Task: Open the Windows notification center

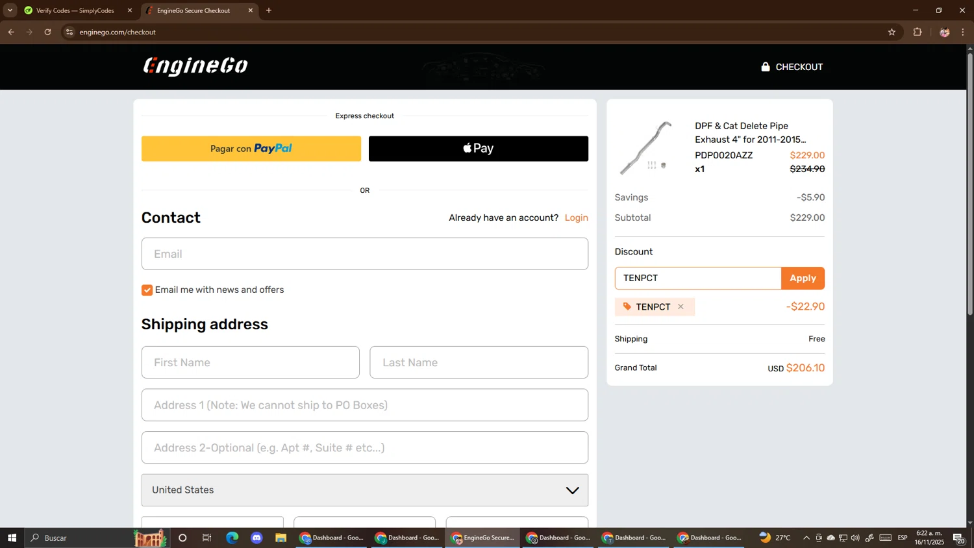Action: click(958, 538)
